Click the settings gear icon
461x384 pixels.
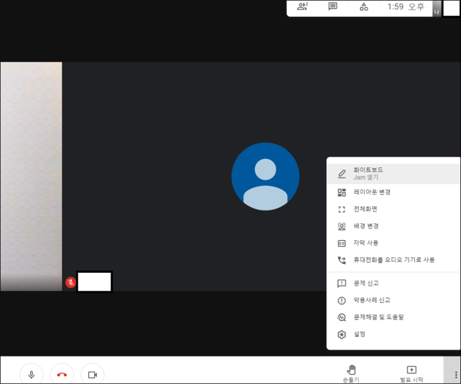pos(342,334)
